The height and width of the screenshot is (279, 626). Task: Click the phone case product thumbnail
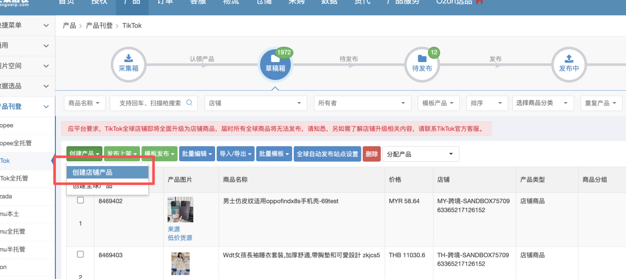pyautogui.click(x=180, y=209)
